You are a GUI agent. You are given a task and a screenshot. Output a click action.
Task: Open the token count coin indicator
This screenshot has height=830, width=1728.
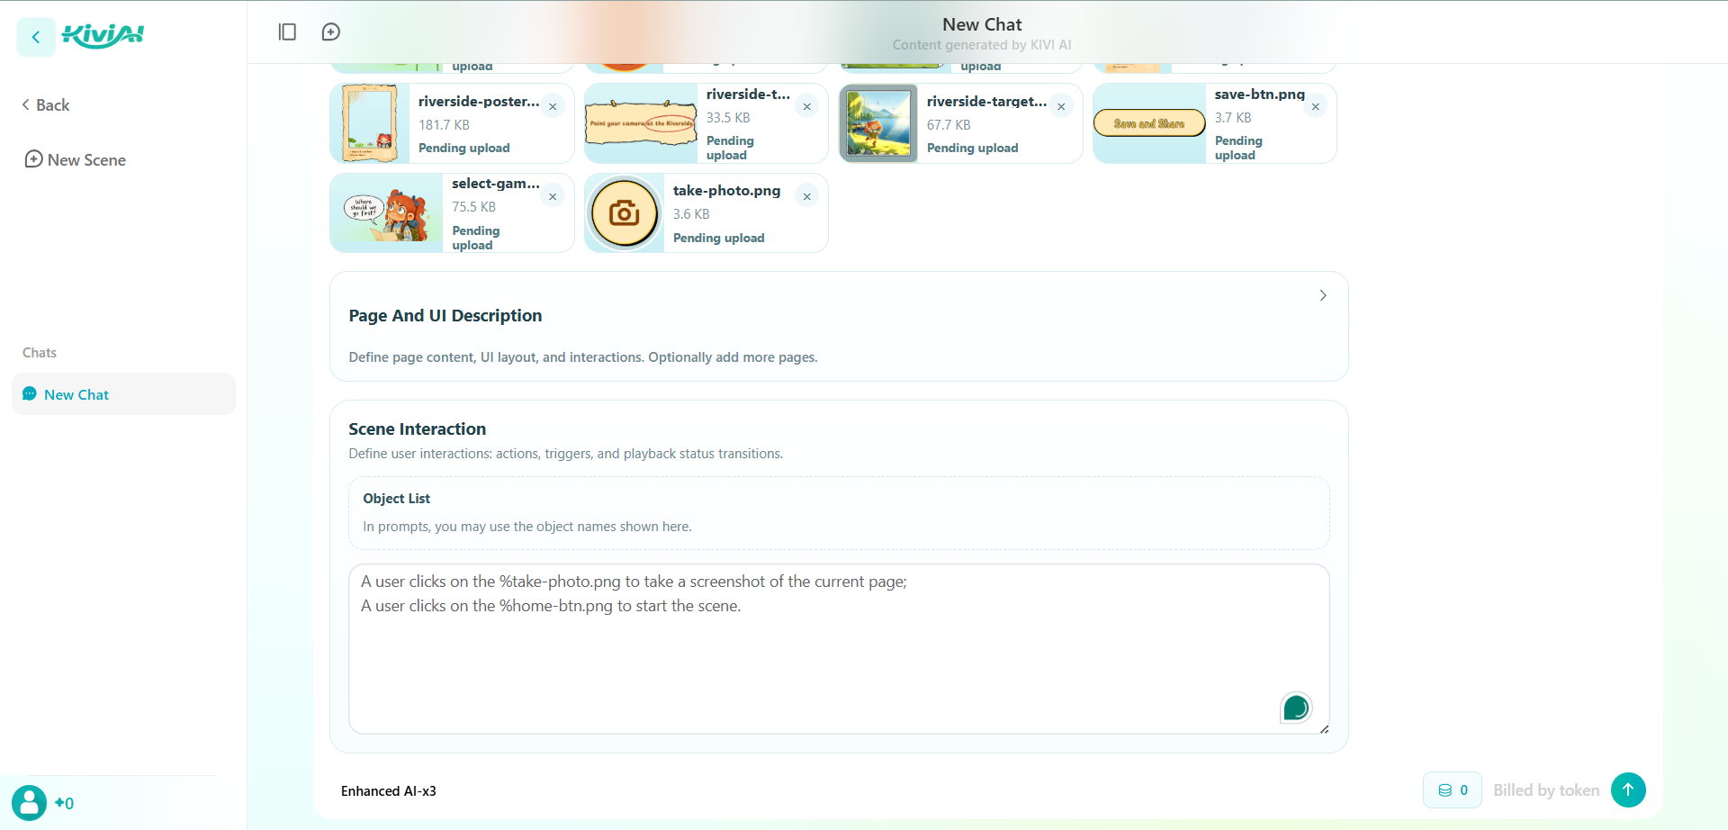[x=1453, y=790]
